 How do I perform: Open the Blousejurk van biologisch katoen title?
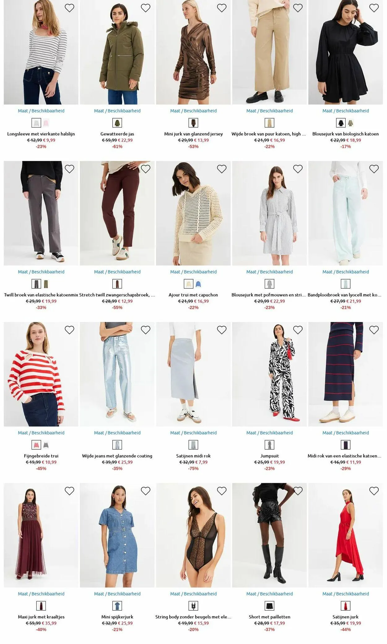coord(346,134)
